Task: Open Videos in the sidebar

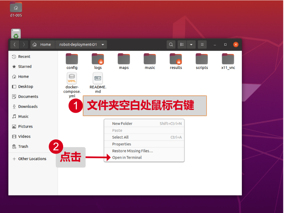Action: [33, 136]
